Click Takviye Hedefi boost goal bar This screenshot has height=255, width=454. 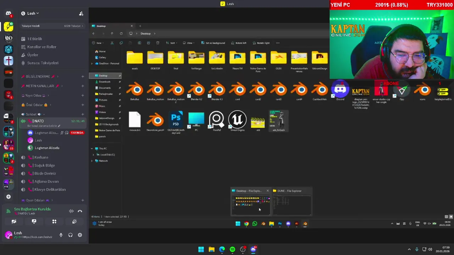pyautogui.click(x=52, y=26)
